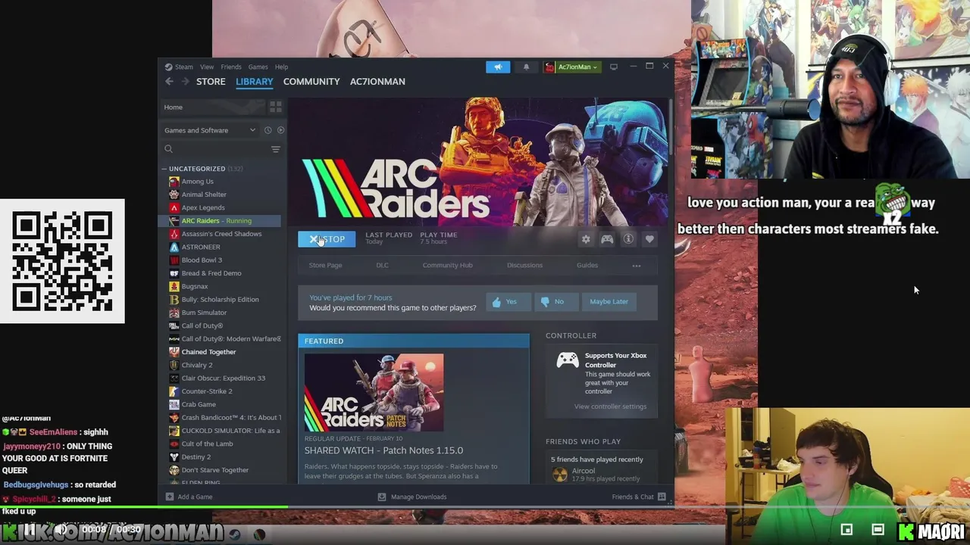Seek on the video progress bar
The image size is (970, 545).
(x=485, y=507)
